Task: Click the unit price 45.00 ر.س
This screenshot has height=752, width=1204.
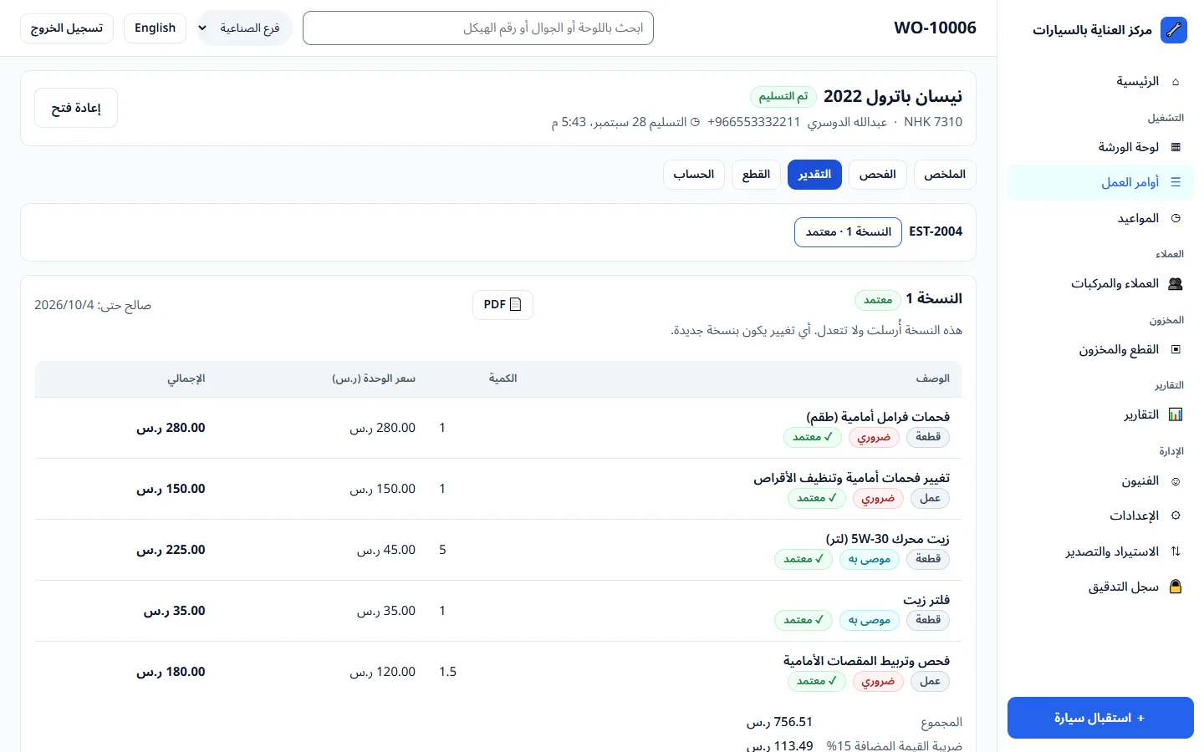Action: pos(386,550)
